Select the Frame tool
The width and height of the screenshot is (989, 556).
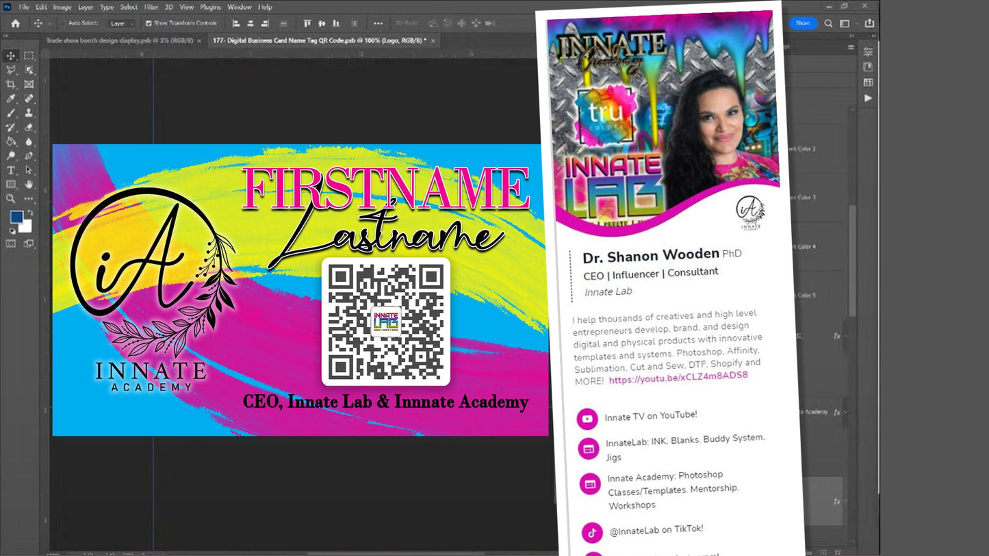29,84
